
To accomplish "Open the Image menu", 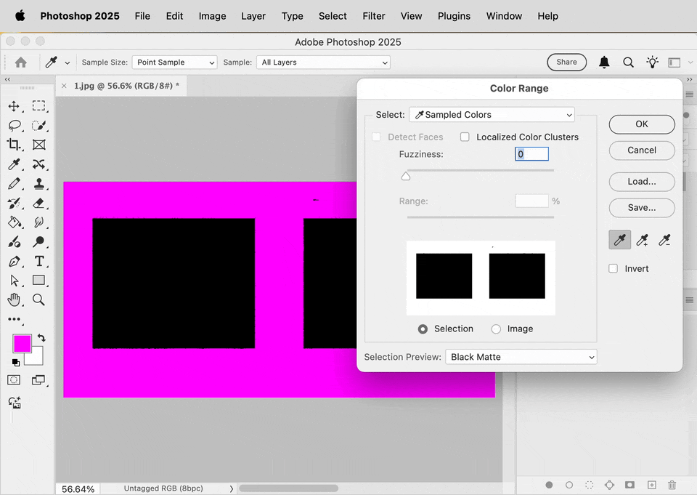I will coord(212,16).
